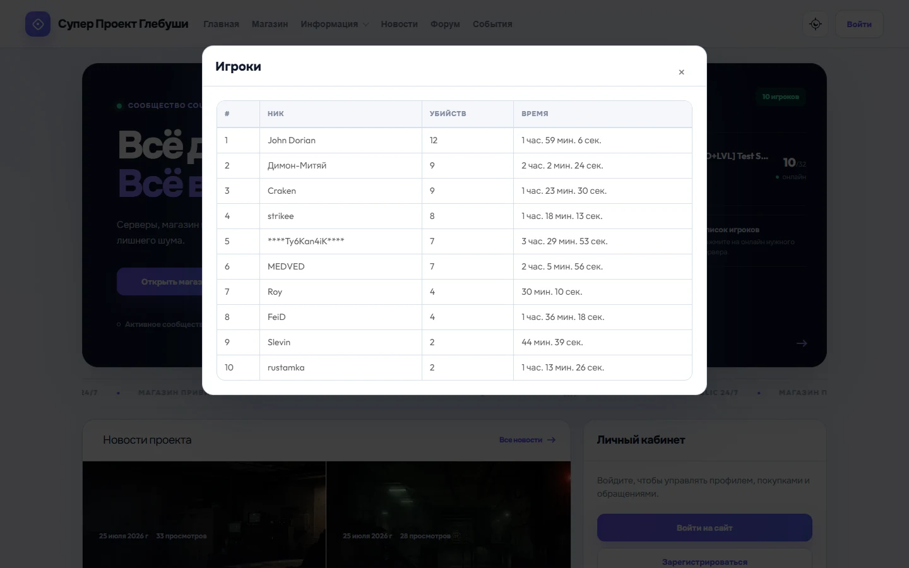Click the Игроки dialog title
Screen dimensions: 909x568
coord(238,66)
